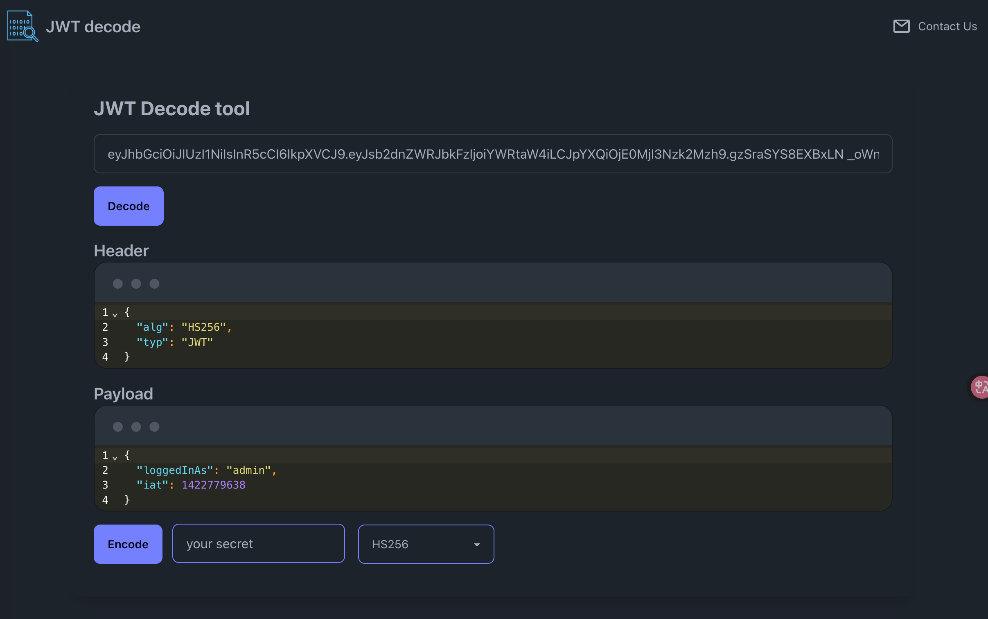Screen dimensions: 988x619
Task: Click the "admin" value in Payload
Action: pyautogui.click(x=248, y=471)
